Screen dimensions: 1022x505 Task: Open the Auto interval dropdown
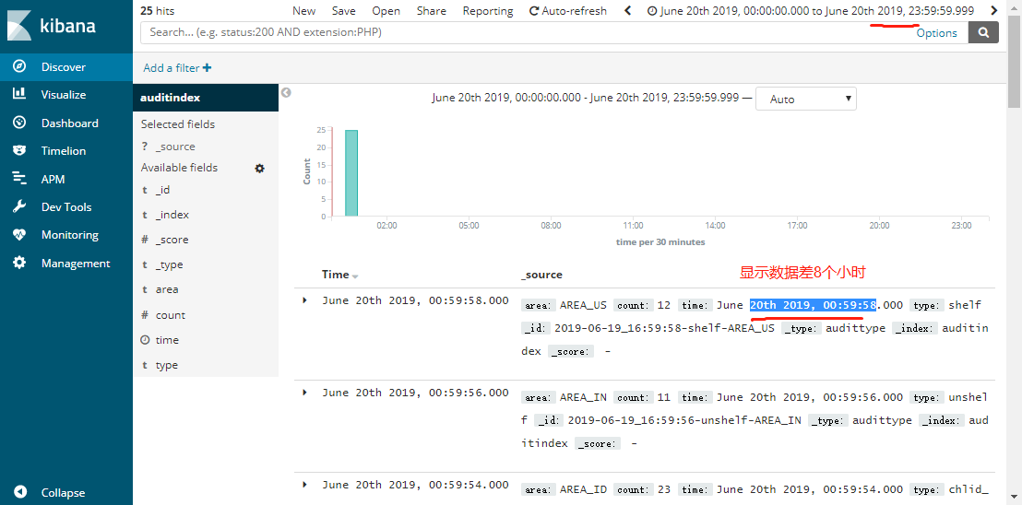pos(805,99)
